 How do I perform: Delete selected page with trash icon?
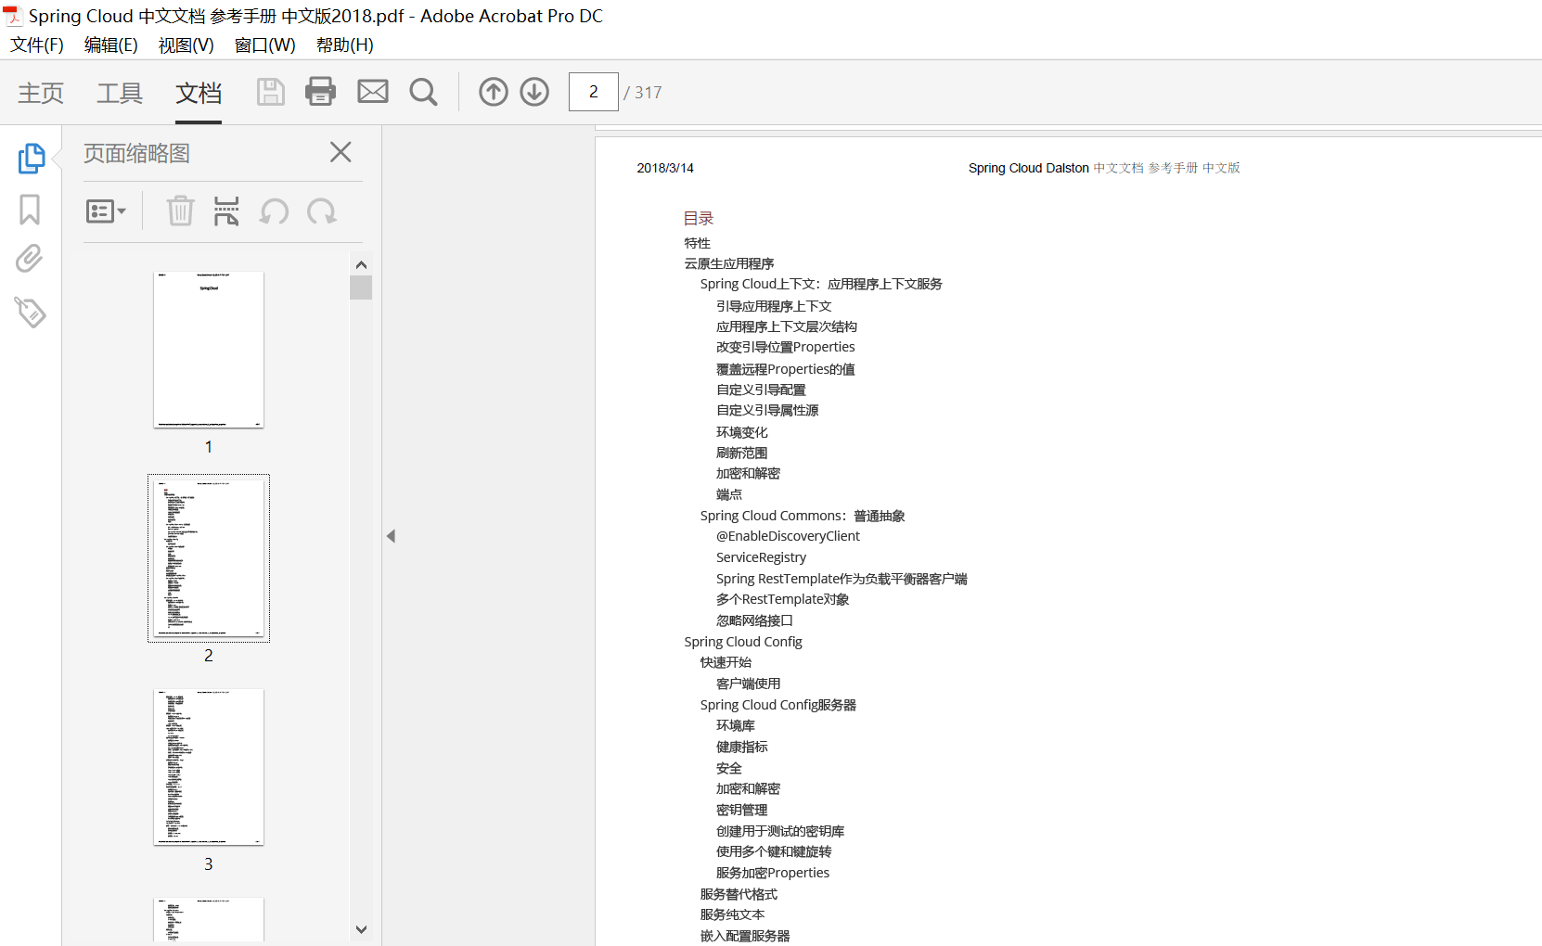click(180, 211)
